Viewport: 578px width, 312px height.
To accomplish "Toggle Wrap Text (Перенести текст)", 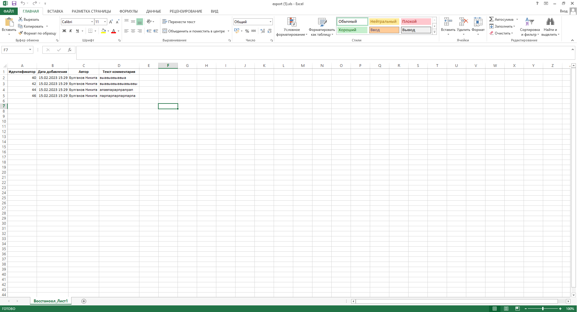I will coord(179,22).
